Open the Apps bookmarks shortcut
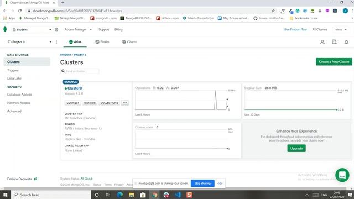This screenshot has width=354, height=199. coord(9,18)
